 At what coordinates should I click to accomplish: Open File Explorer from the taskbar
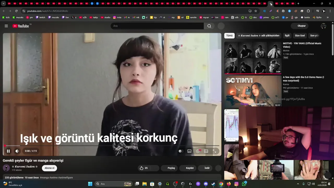[145, 184]
